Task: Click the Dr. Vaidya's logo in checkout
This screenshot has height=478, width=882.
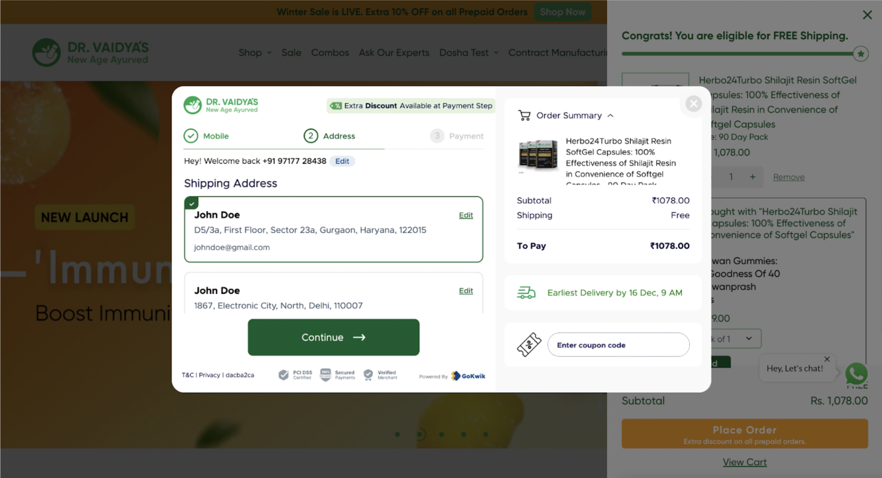Action: [221, 105]
